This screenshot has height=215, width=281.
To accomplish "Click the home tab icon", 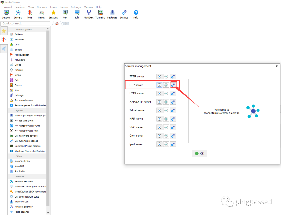I will click(57, 23).
